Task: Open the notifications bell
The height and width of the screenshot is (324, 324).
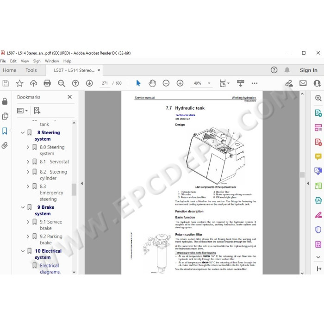Action: click(x=287, y=70)
